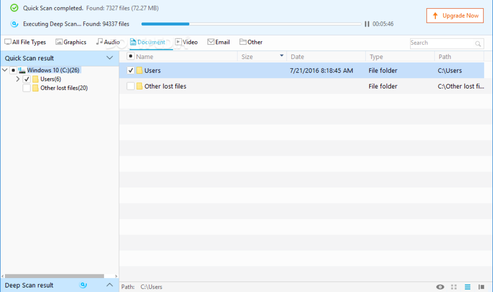Open the Graphics file type tab

71,42
